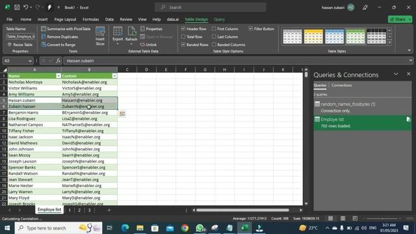Click the Save icon in title bar
The width and height of the screenshot is (416, 234).
(17, 7)
